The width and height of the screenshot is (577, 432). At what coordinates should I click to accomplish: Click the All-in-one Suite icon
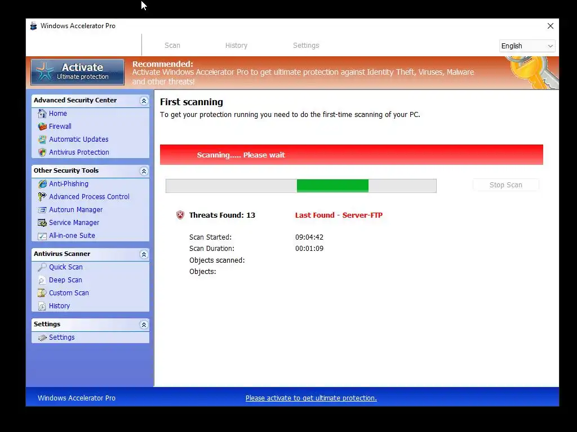[x=42, y=236]
